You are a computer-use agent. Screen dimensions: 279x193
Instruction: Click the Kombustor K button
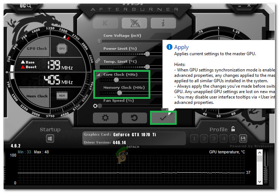(x=106, y=23)
